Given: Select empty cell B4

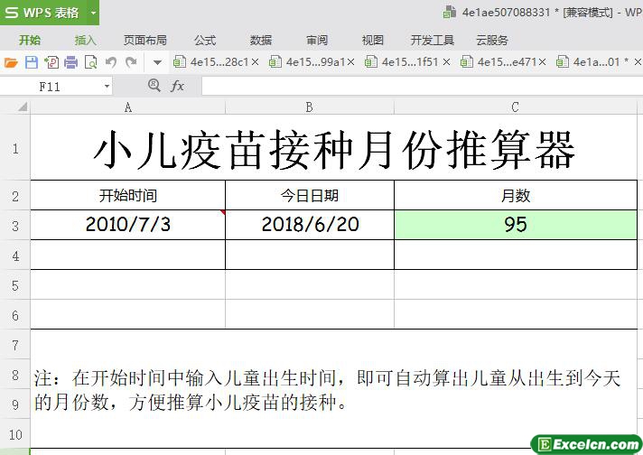Looking at the screenshot, I should 310,255.
